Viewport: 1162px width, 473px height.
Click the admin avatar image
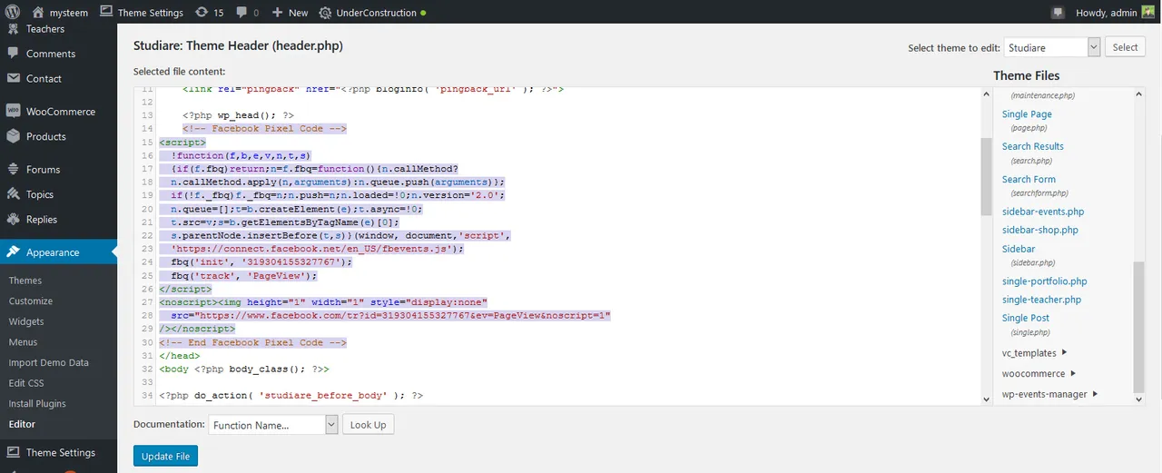tap(1147, 12)
